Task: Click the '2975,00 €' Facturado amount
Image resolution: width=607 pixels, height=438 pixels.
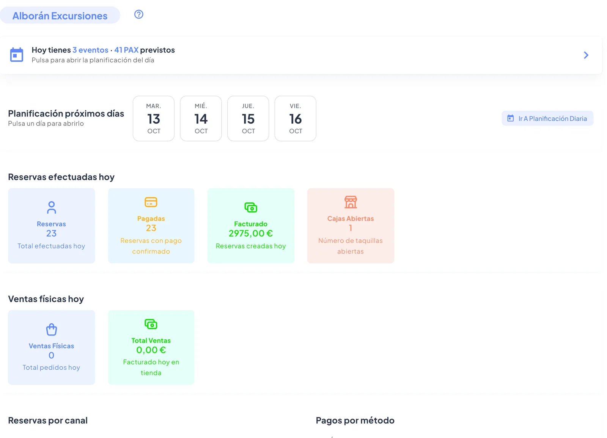Action: pyautogui.click(x=251, y=233)
